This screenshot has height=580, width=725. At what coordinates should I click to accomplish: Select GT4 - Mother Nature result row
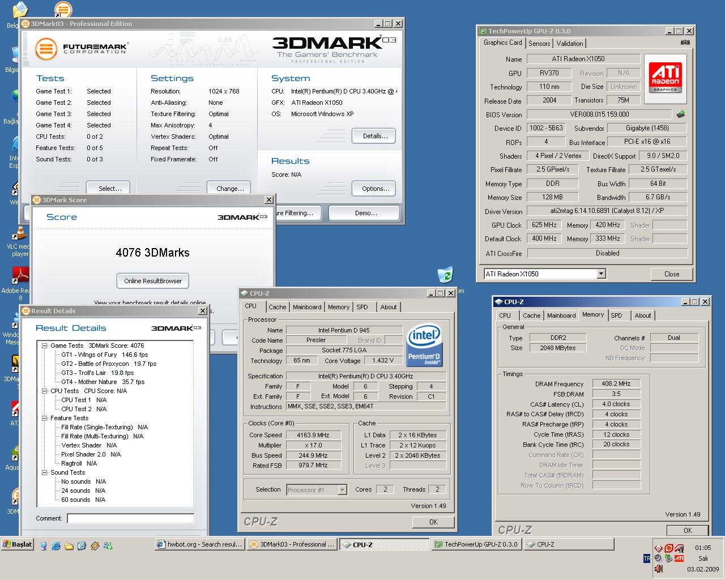(x=103, y=382)
